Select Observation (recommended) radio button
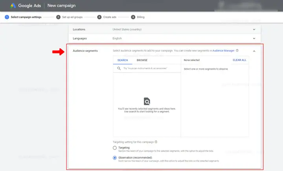This screenshot has height=171, width=283. point(115,158)
